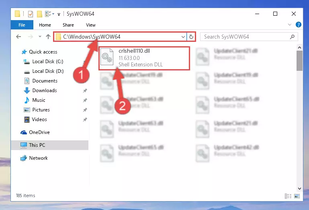The width and height of the screenshot is (309, 210).
Task: Click the Downloads blue arrow icon
Action: pyautogui.click(x=27, y=91)
